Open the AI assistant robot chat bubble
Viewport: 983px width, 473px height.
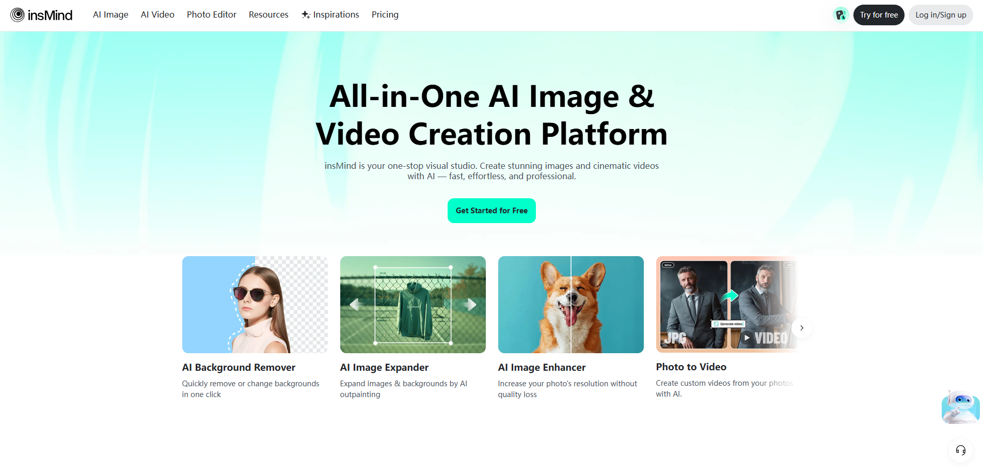(x=959, y=407)
